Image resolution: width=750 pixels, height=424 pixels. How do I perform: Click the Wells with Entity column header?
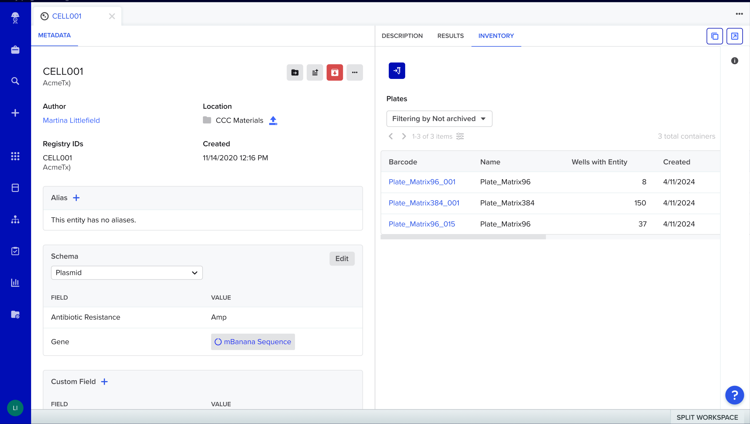coord(599,162)
